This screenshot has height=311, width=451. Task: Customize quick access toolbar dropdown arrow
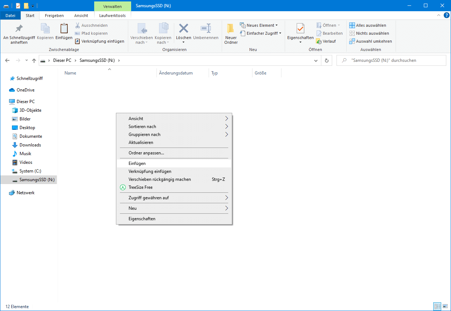[x=33, y=6]
